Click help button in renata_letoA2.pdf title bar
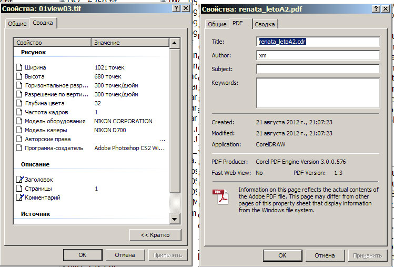The width and height of the screenshot is (394, 267). coord(376,9)
